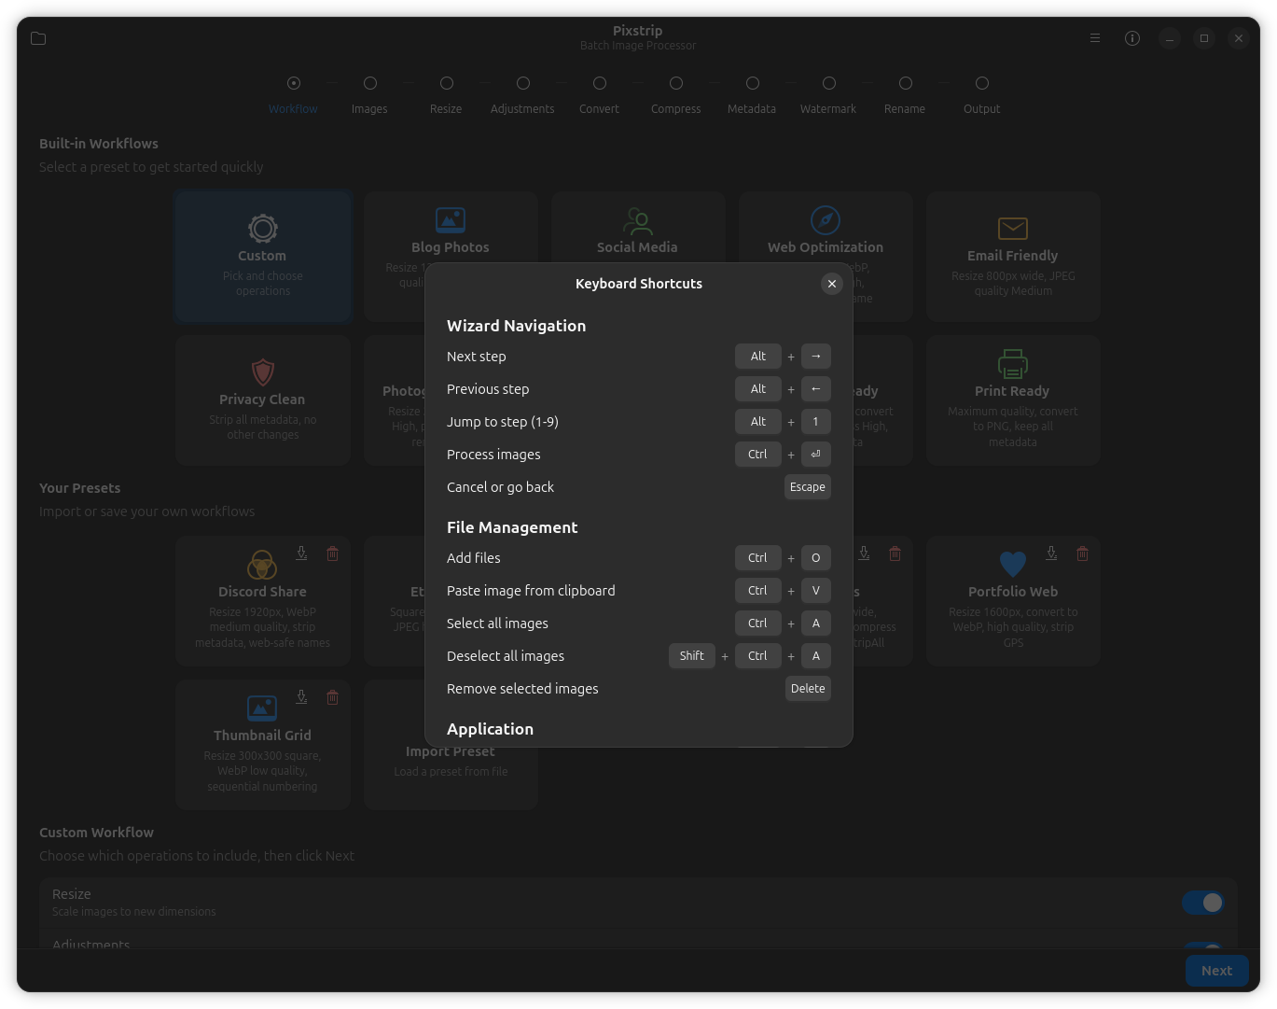Pick the Print Ready printer preset

(1012, 364)
